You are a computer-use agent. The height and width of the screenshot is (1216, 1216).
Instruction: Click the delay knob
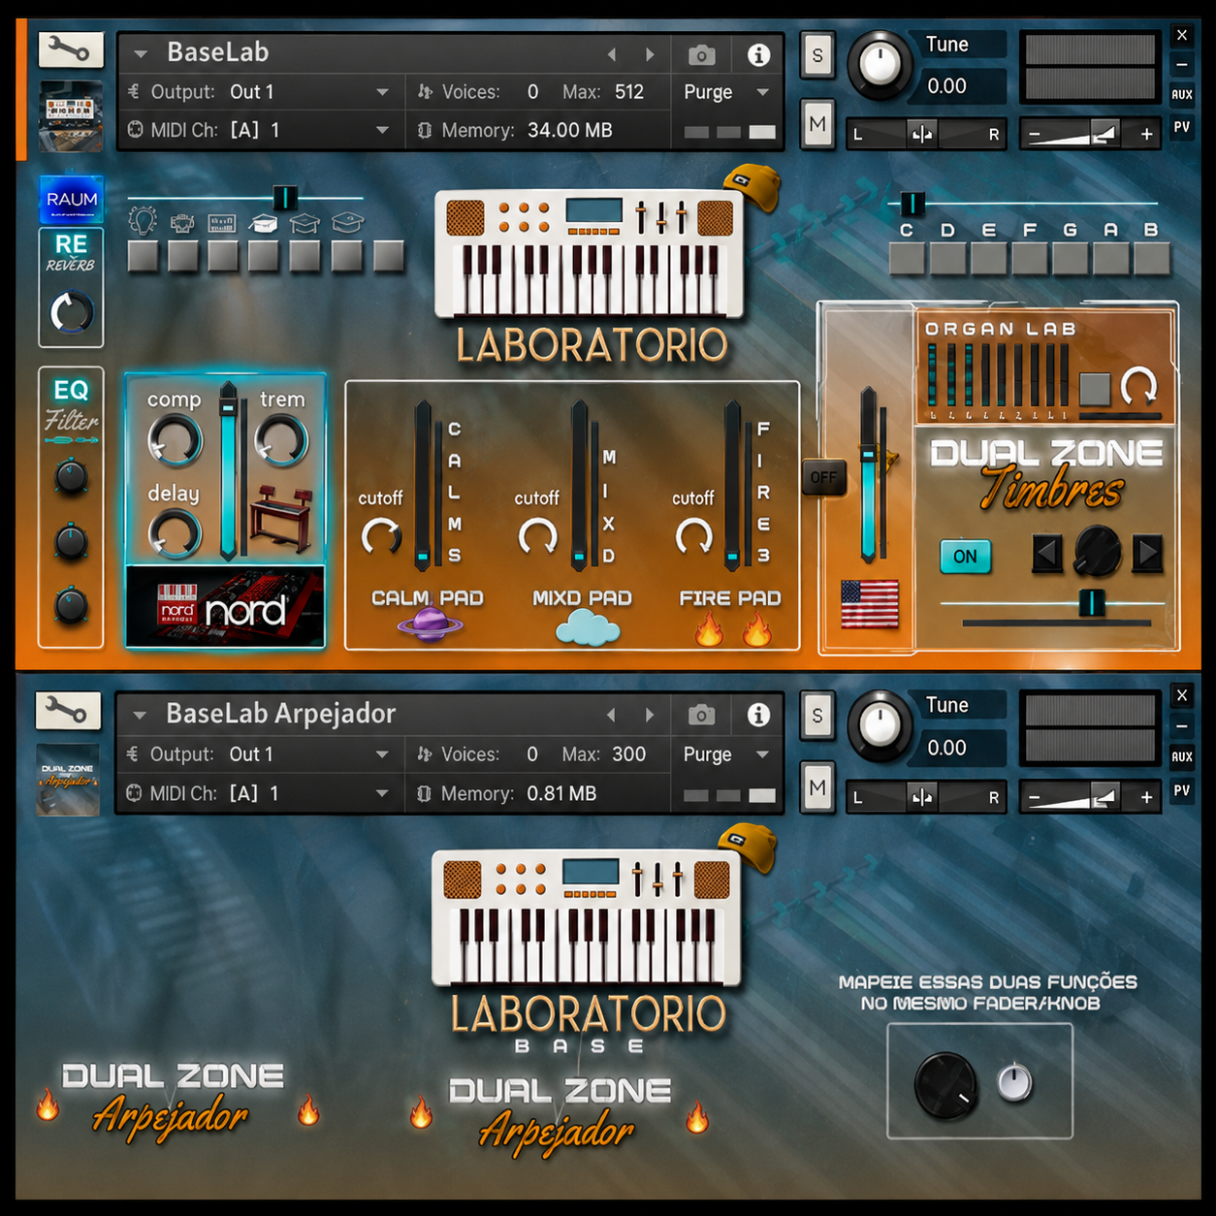tap(175, 534)
